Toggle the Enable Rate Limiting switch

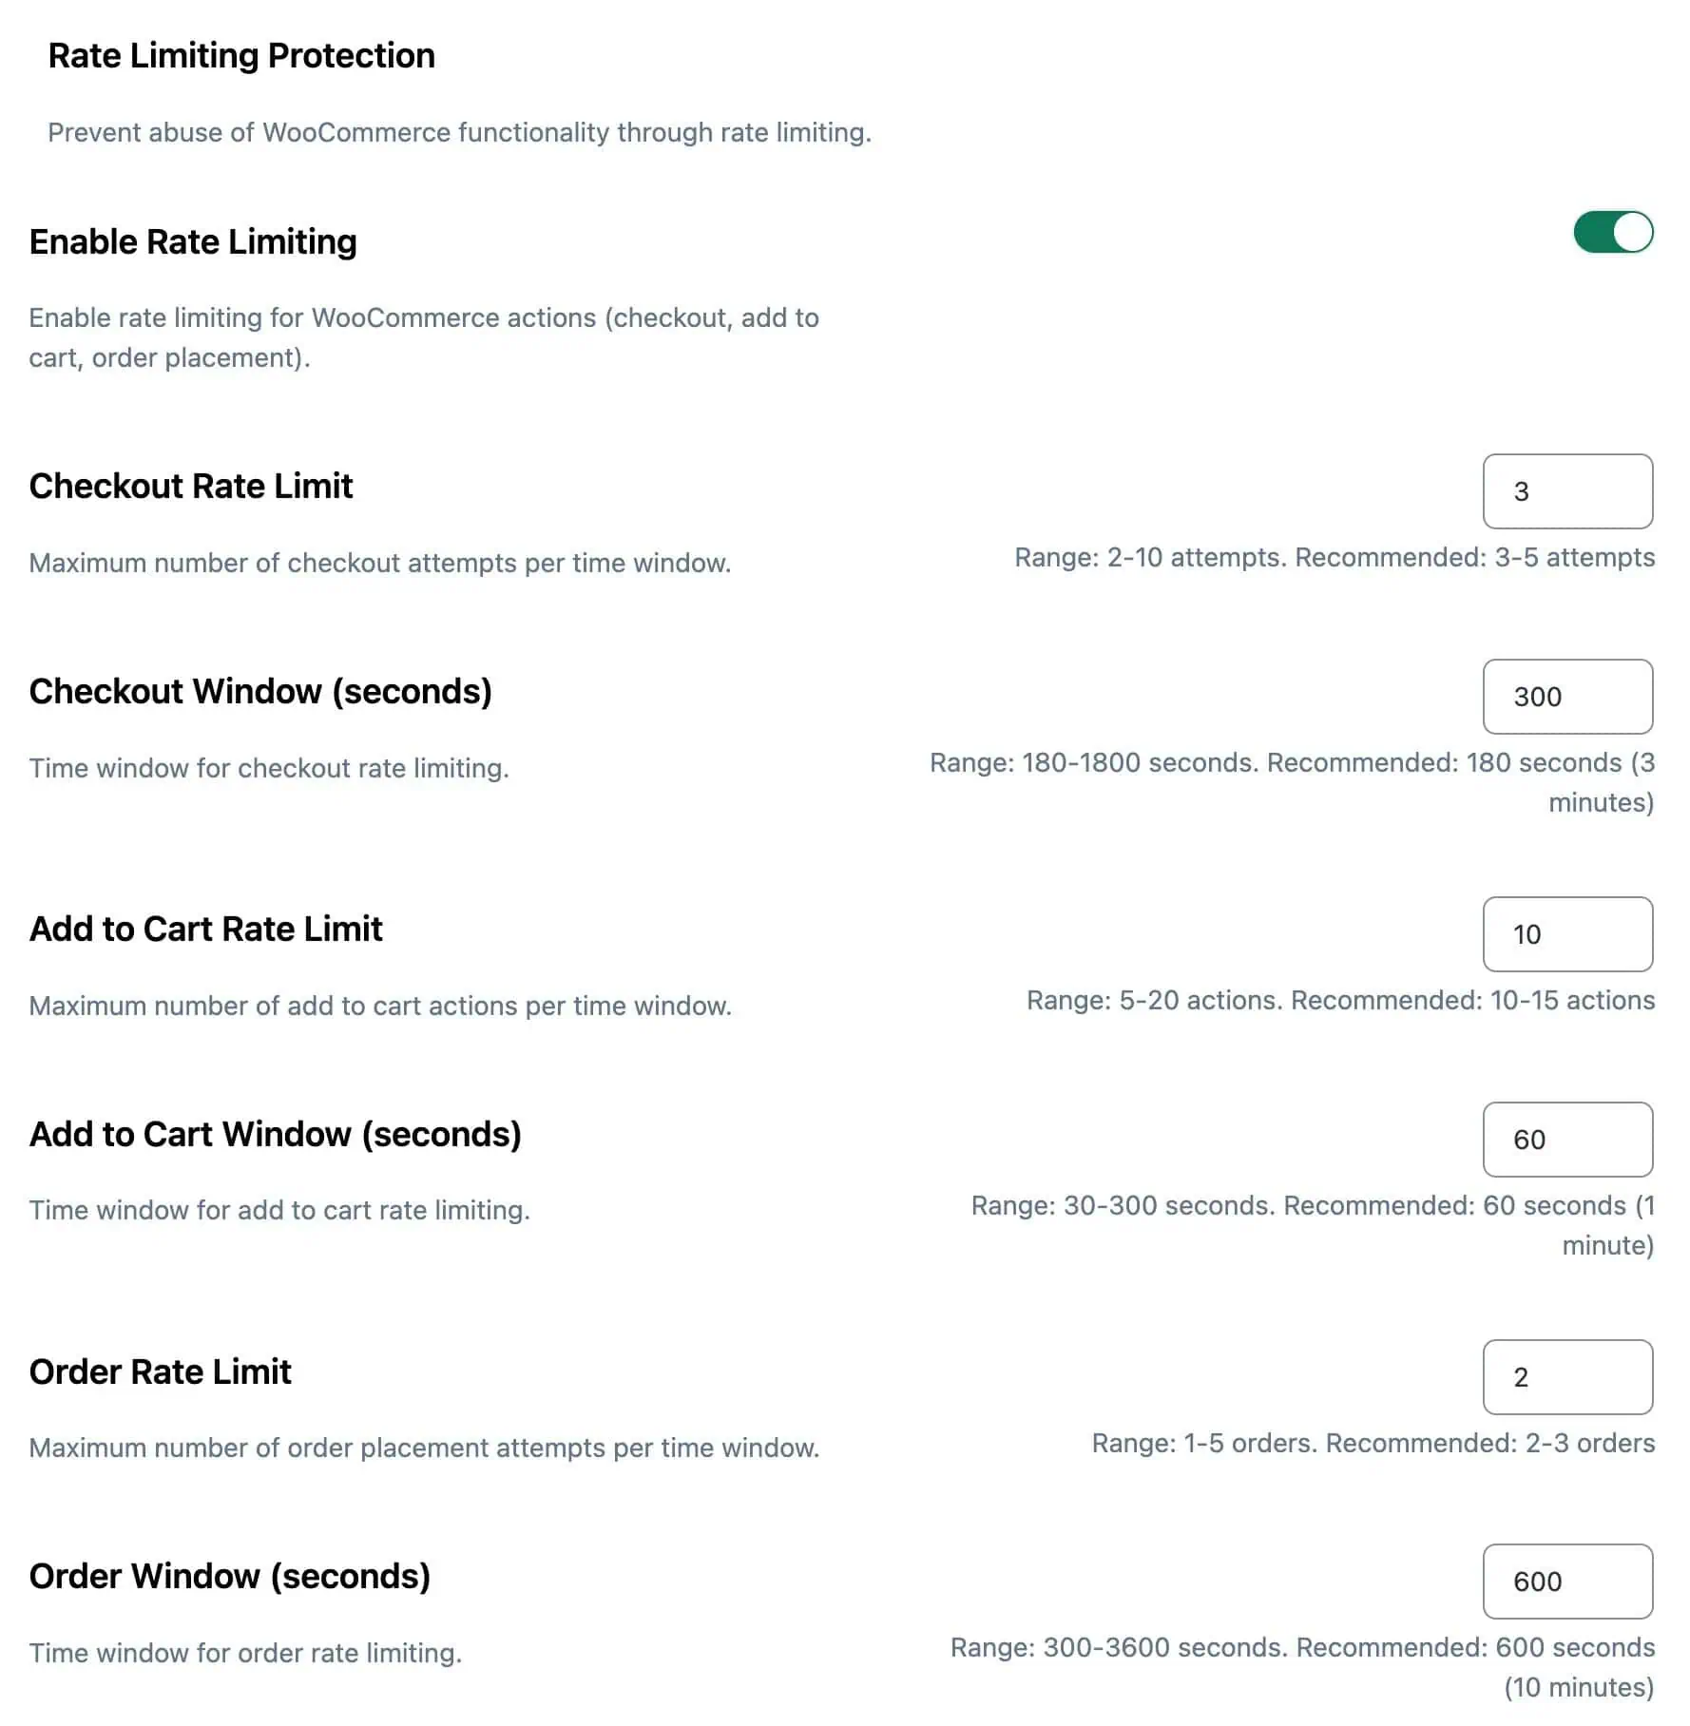pos(1613,232)
